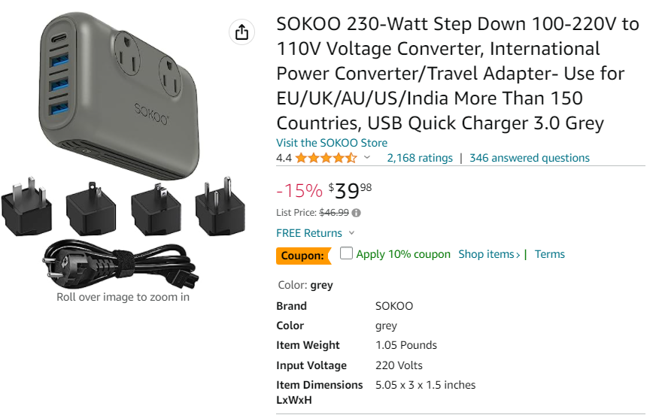Viewport: 656px width, 415px height.
Task: Expand the FREE Returns dropdown arrow
Action: tap(352, 233)
